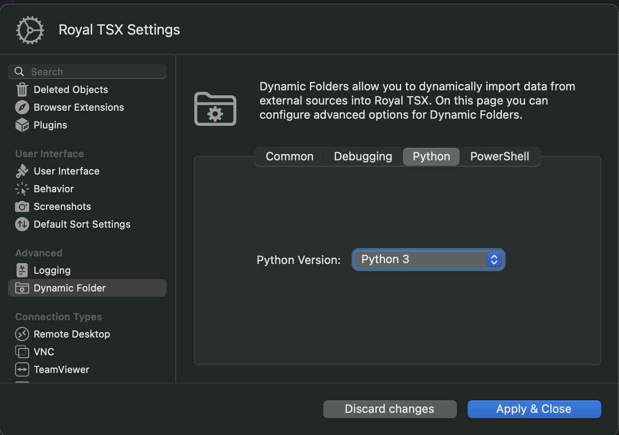Expand the Python Version dropdown

click(421, 260)
